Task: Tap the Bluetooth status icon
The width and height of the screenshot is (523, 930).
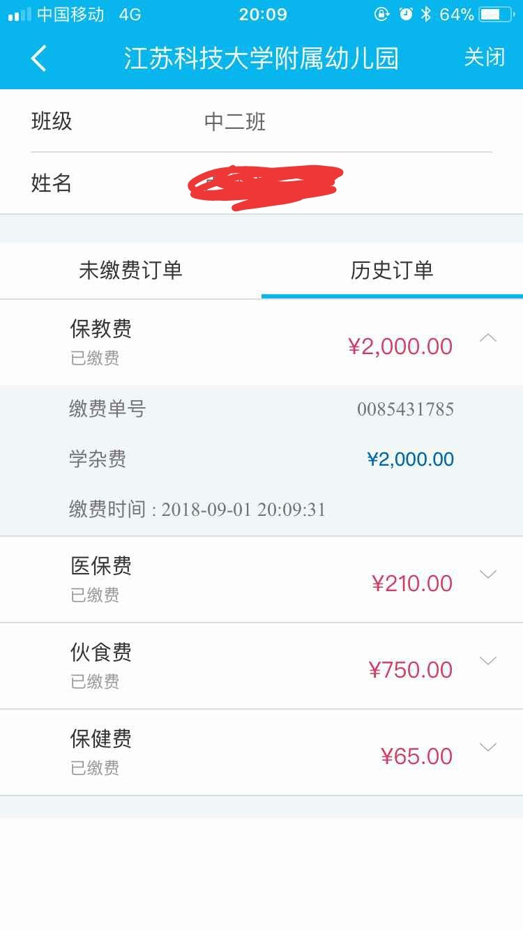Action: pos(426,15)
